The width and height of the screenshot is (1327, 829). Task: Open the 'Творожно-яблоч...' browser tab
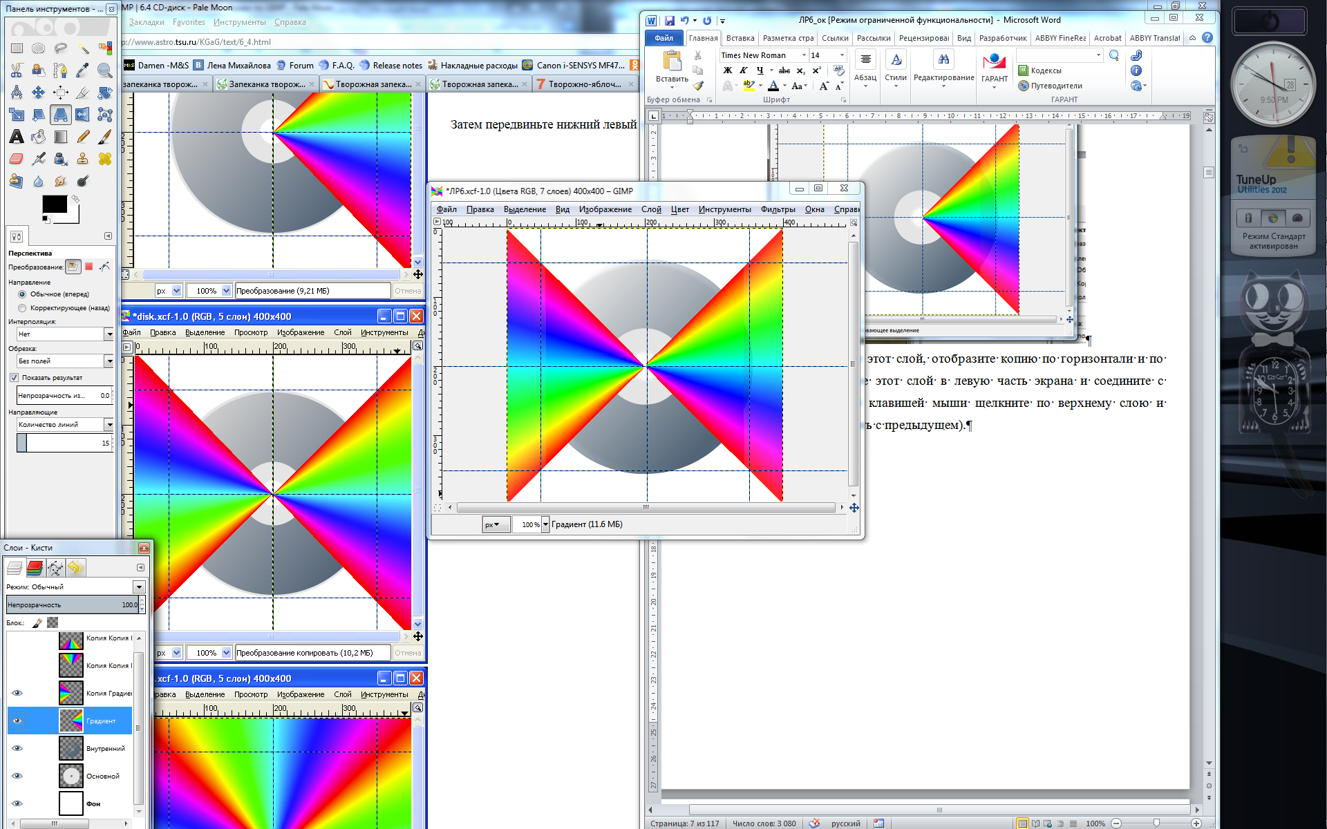[585, 84]
